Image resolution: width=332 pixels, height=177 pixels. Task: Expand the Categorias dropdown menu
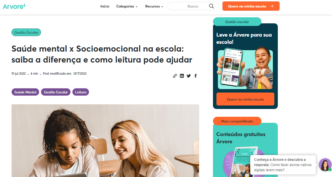(x=127, y=6)
